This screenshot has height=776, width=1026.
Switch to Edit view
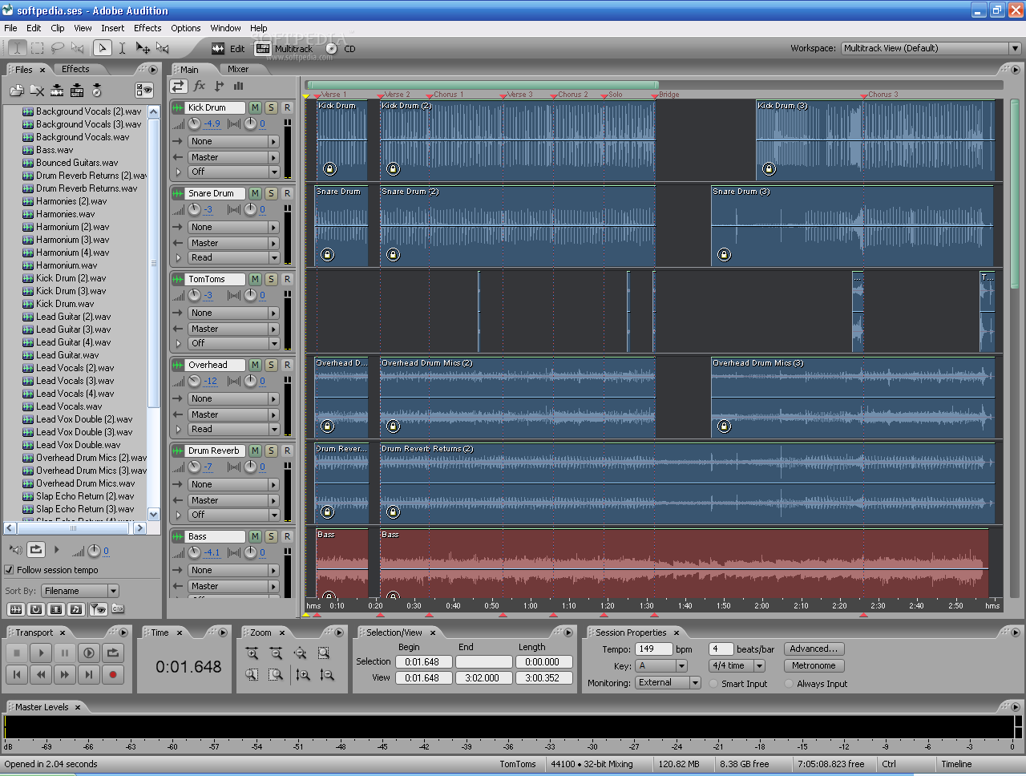click(x=228, y=49)
